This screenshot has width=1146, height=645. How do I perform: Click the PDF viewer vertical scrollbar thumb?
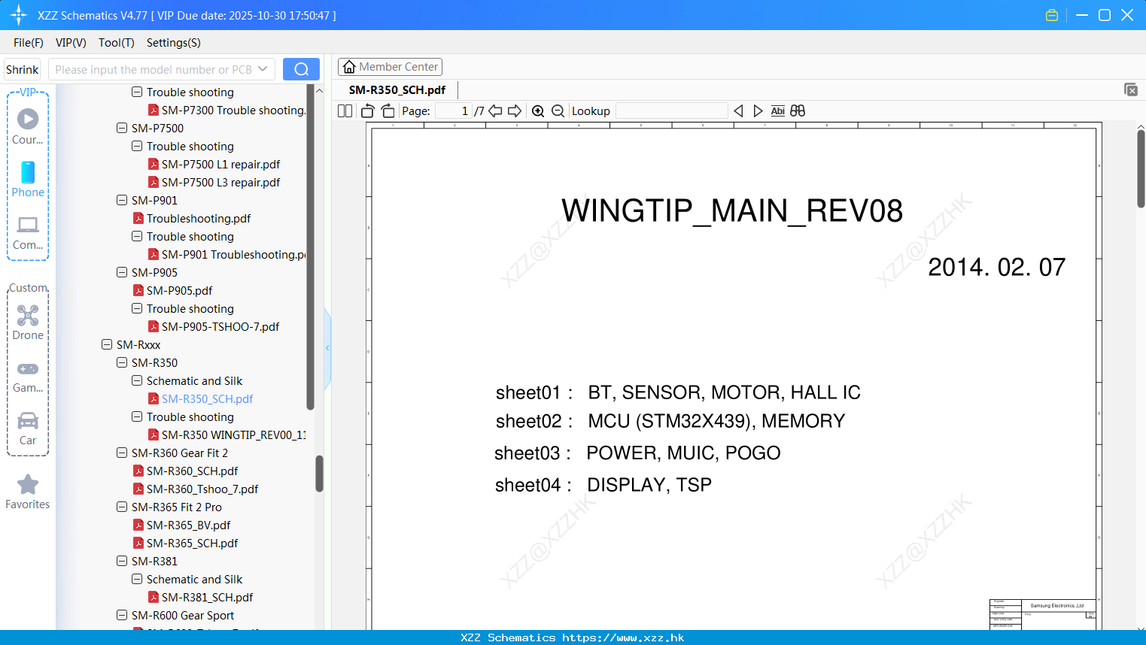pos(1141,168)
